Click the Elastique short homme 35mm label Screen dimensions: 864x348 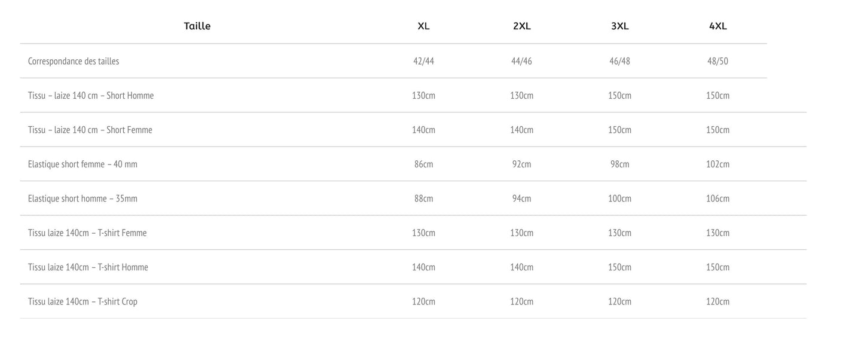tap(83, 199)
